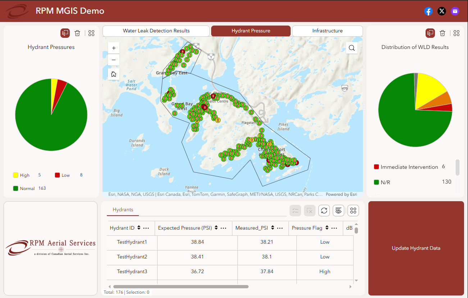Toggle selection mode on Hydrant Pressures chart
Screen dimensions: 468x298
(x=65, y=33)
